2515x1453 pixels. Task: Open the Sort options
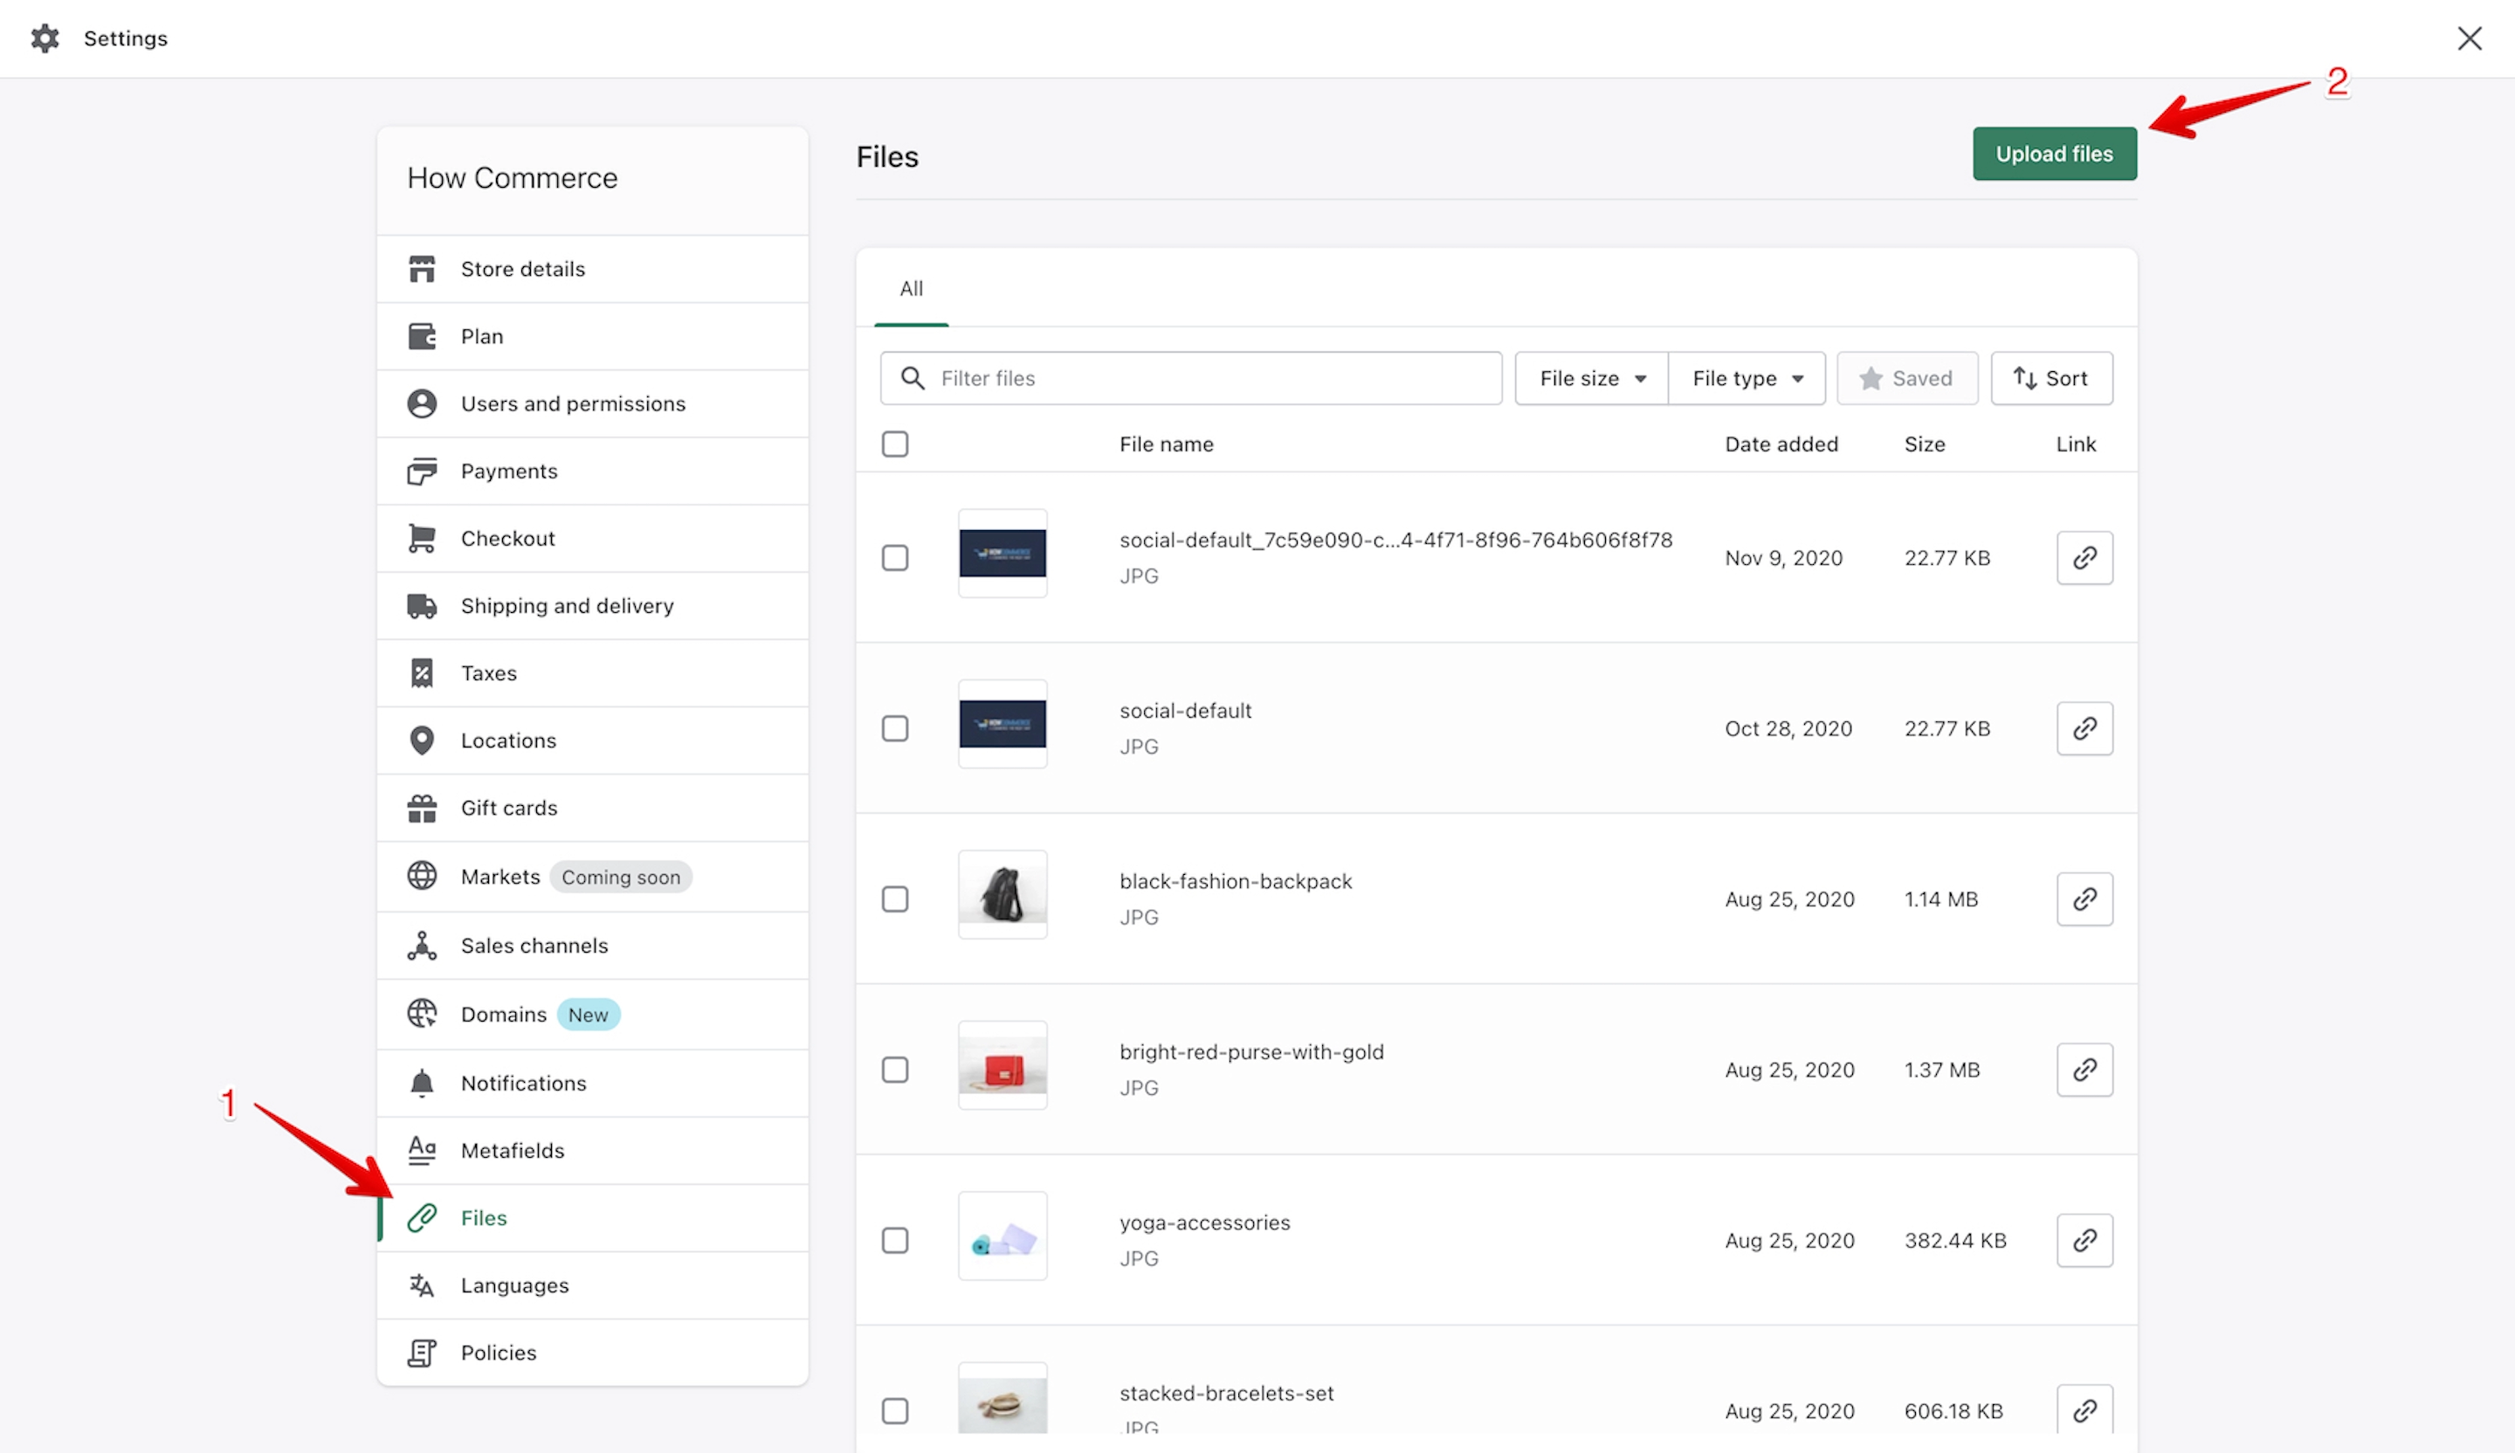2052,378
